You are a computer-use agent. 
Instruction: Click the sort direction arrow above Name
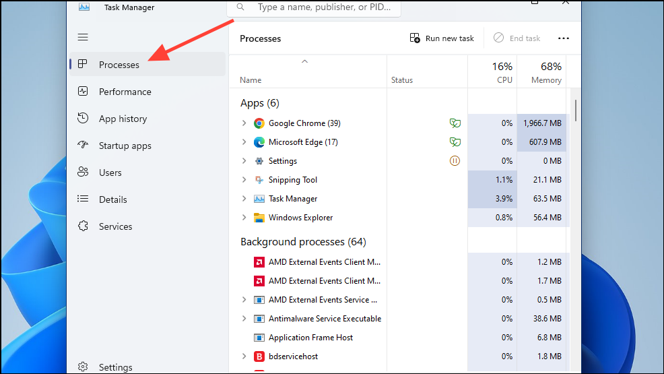pos(304,61)
